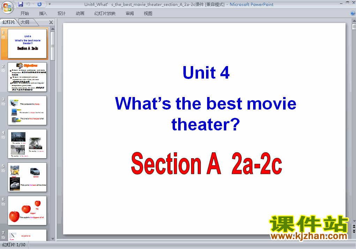Select slide 2 thumbnail Objectives
This screenshot has width=356, height=249.
coord(27,77)
